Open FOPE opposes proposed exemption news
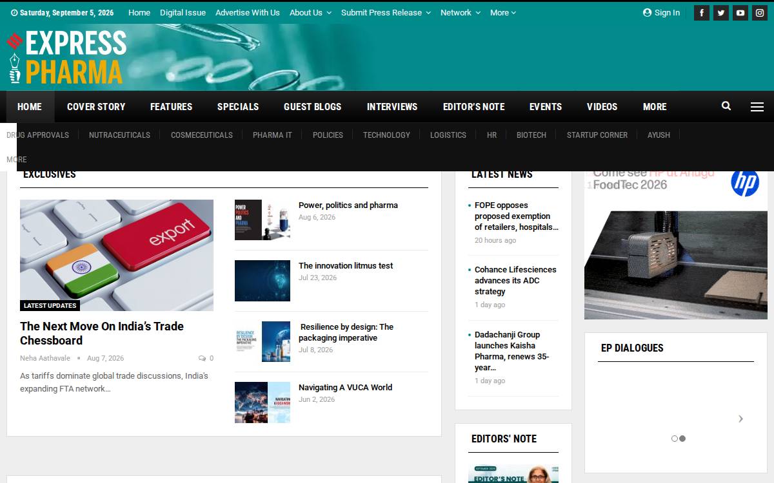774x483 pixels. (517, 216)
